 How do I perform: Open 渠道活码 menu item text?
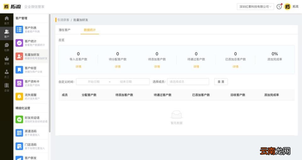(x=31, y=131)
